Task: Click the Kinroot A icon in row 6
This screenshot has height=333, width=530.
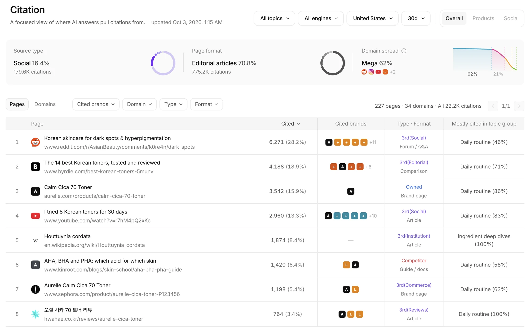Action: (36, 265)
